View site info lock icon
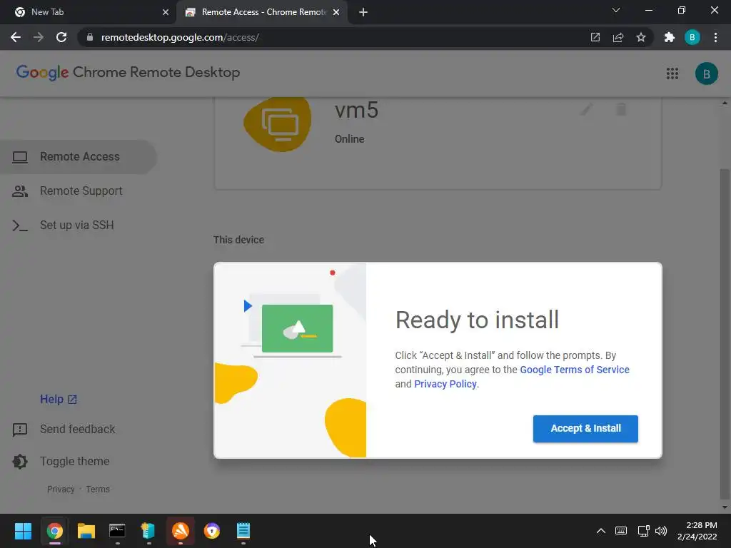 [x=90, y=37]
